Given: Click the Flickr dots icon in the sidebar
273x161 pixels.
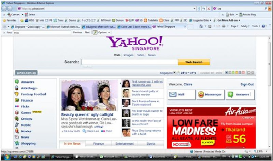Looking at the screenshot, I should (x=17, y=106).
